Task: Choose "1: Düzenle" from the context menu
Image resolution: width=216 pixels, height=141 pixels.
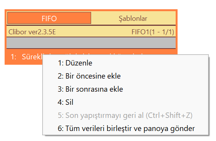Action: pyautogui.click(x=125, y=63)
